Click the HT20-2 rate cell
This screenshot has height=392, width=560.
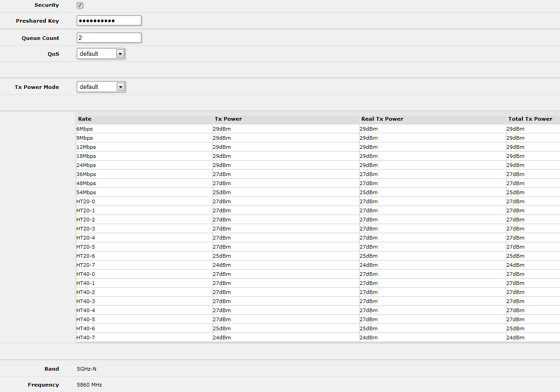point(144,220)
